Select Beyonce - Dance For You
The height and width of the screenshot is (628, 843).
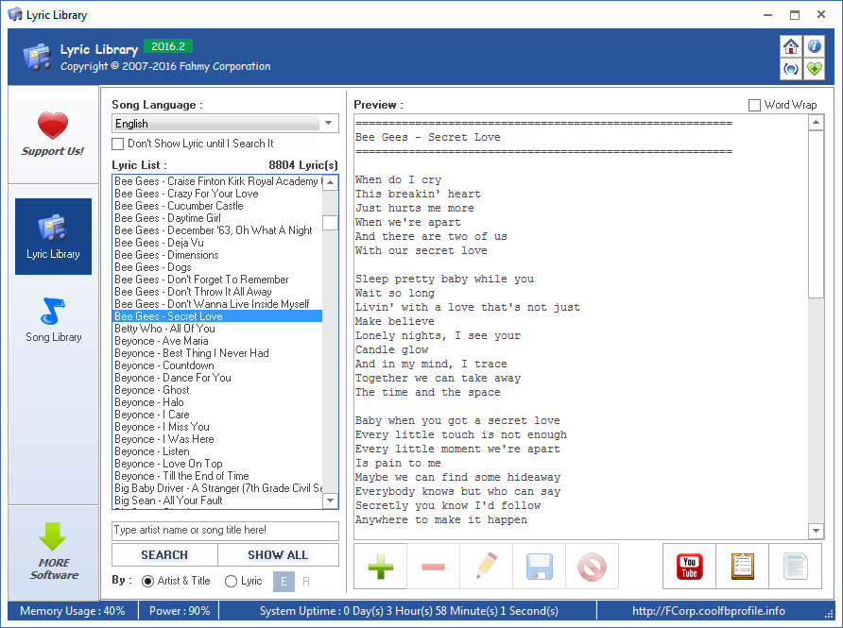217,378
